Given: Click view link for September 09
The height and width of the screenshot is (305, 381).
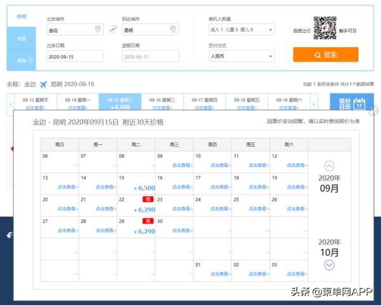Looking at the screenshot, I should point(182,165).
